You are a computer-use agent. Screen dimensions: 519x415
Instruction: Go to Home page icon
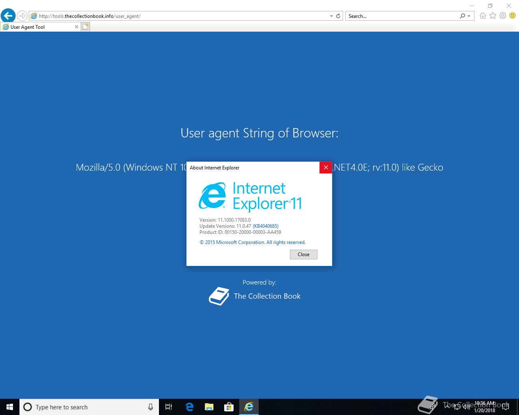point(483,16)
